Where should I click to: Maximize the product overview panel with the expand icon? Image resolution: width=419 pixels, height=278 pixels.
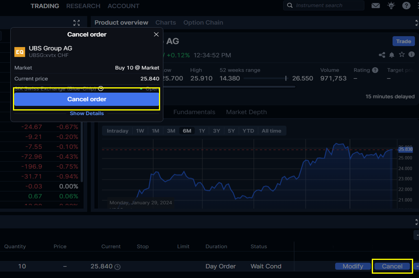point(417,23)
